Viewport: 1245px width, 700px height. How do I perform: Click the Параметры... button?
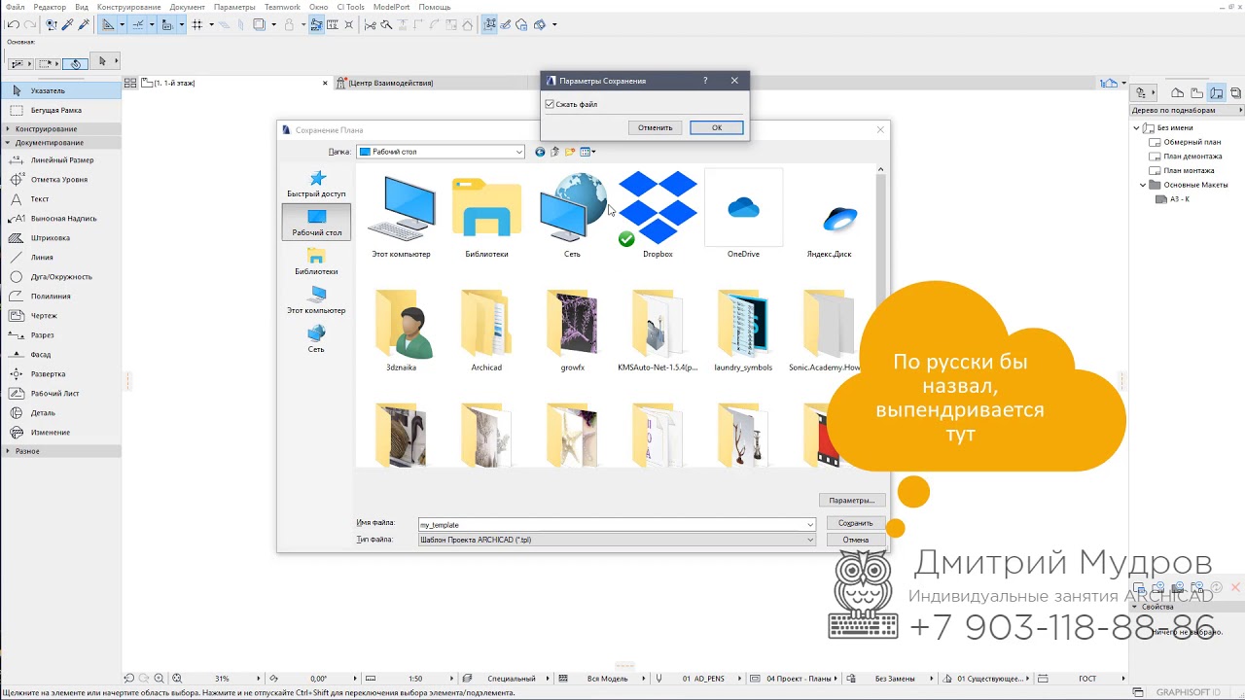852,500
